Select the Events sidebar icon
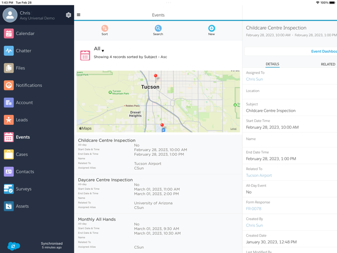The height and width of the screenshot is (253, 337). pos(9,137)
